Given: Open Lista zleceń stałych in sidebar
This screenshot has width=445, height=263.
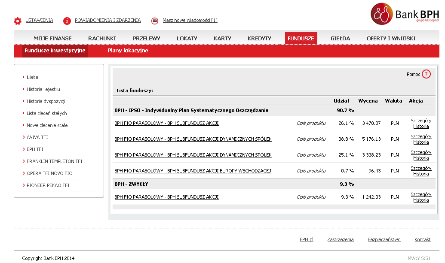Looking at the screenshot, I should [46, 113].
